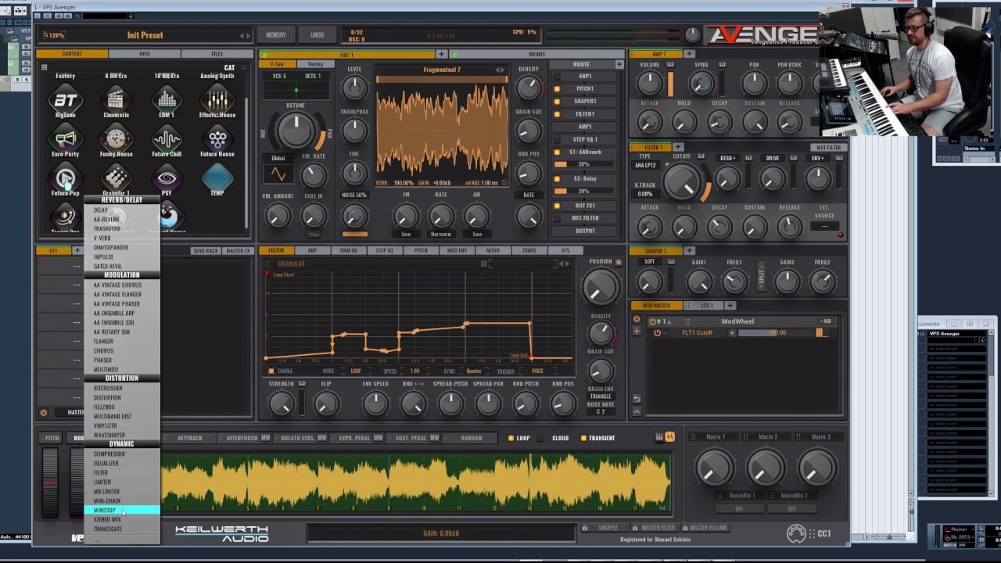Click the lock icon beside MASTER FILTER
This screenshot has width=1001, height=563.
click(635, 527)
